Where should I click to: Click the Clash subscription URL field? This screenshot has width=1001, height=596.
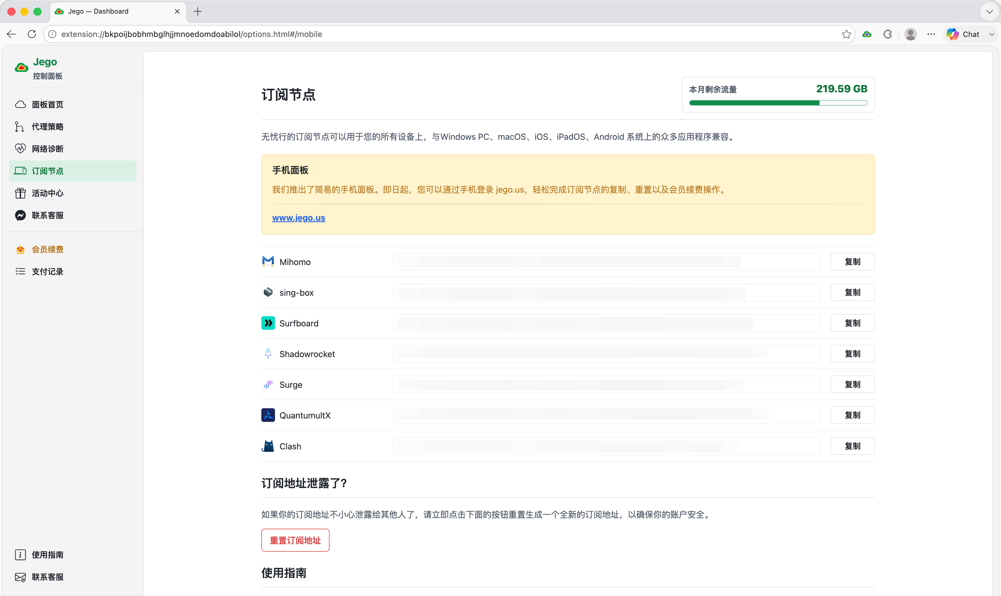pos(606,446)
